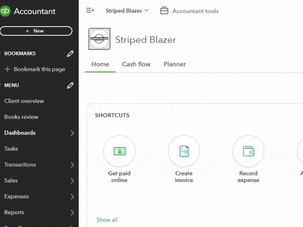Switch to the Planner tab
303x227 pixels.
tap(175, 64)
